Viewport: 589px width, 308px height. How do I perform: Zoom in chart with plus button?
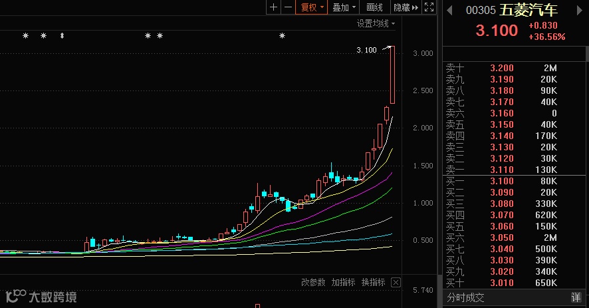coord(273,7)
